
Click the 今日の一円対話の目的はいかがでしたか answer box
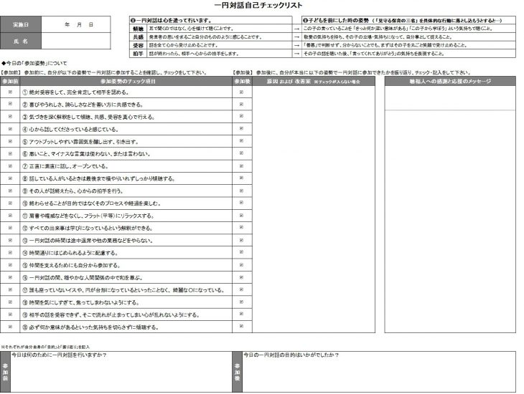(x=378, y=371)
